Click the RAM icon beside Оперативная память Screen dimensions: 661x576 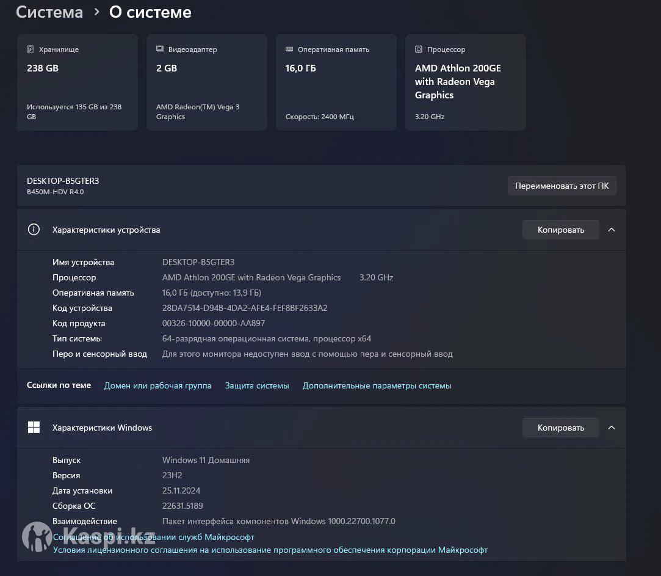click(x=289, y=49)
